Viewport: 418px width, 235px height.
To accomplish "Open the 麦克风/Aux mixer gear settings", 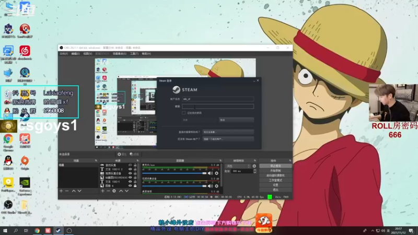I will click(x=217, y=173).
